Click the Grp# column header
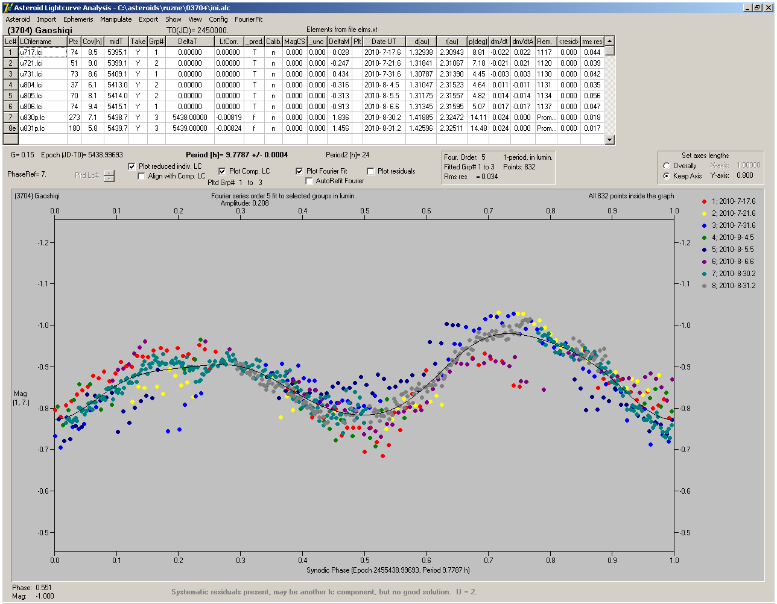777x604 pixels. (x=156, y=42)
